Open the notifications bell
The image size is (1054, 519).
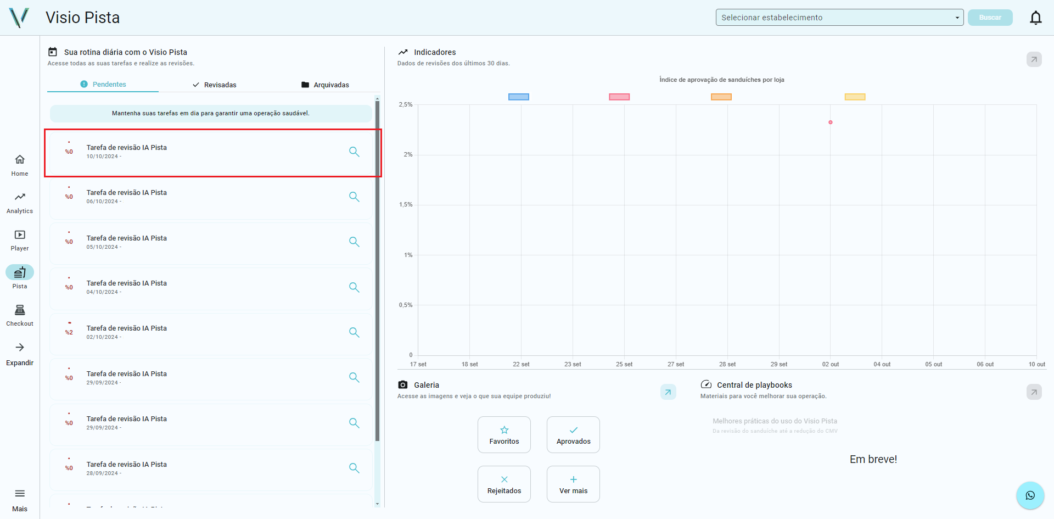coord(1035,18)
